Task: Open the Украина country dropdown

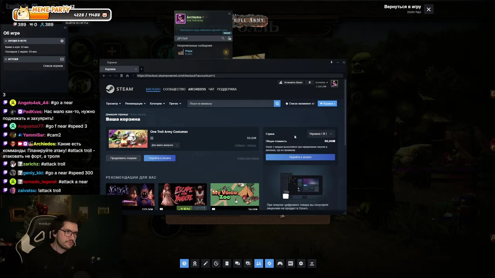Action: [x=321, y=134]
